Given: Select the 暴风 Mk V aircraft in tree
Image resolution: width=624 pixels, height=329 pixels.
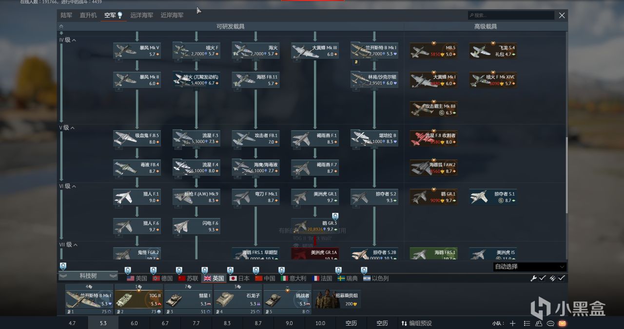Looking at the screenshot, I should pyautogui.click(x=137, y=51).
